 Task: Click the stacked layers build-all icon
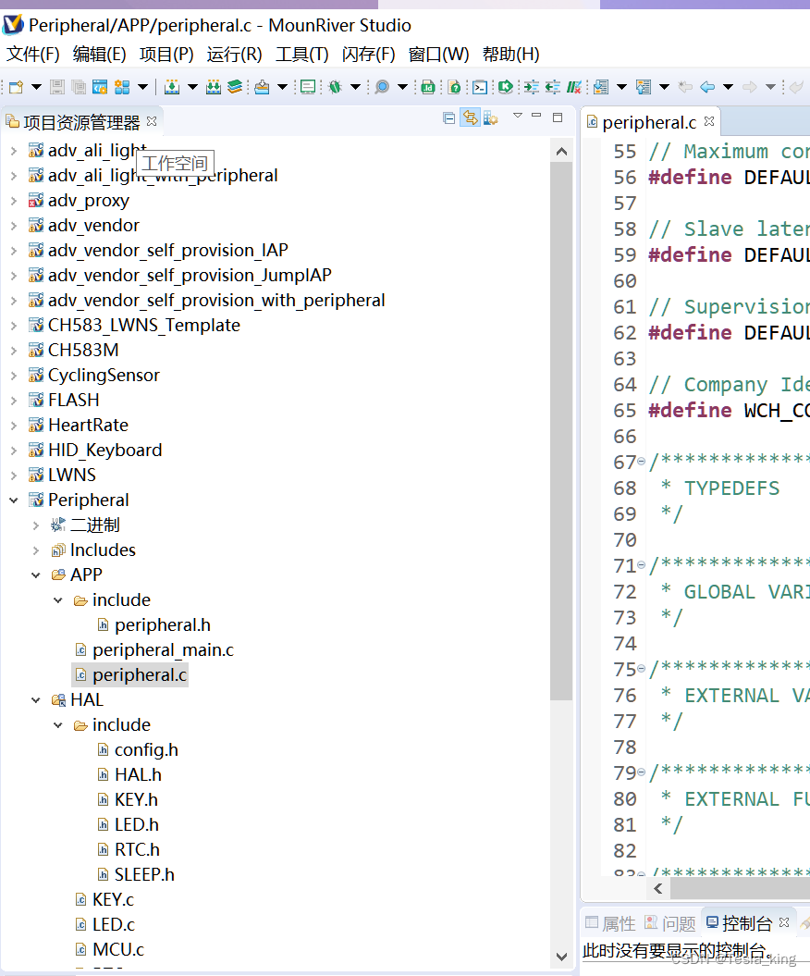235,87
